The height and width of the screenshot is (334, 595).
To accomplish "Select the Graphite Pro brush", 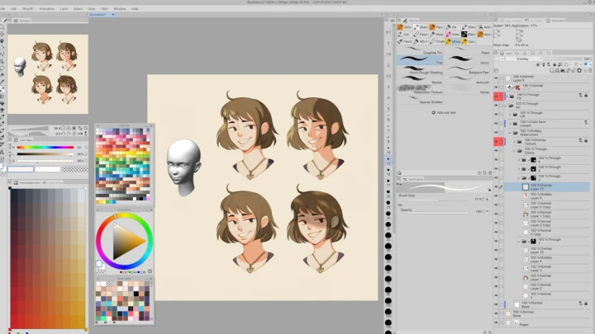I will click(x=420, y=50).
